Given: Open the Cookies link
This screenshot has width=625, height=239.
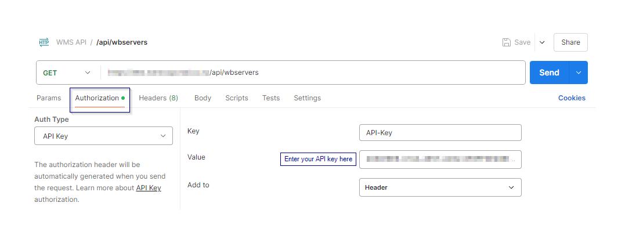Looking at the screenshot, I should click(572, 98).
